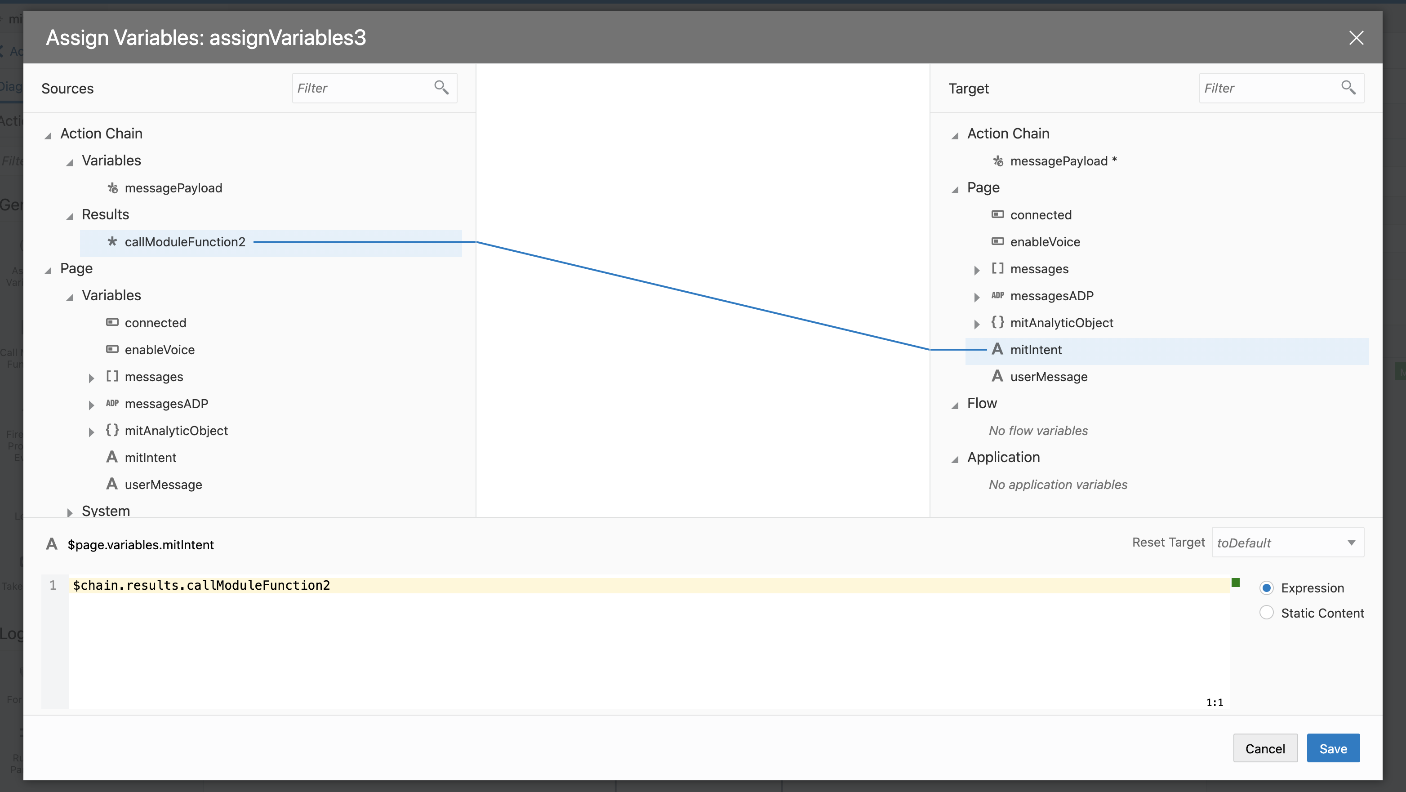Click the boolean icon next to Target connected
The image size is (1406, 792).
tap(997, 214)
